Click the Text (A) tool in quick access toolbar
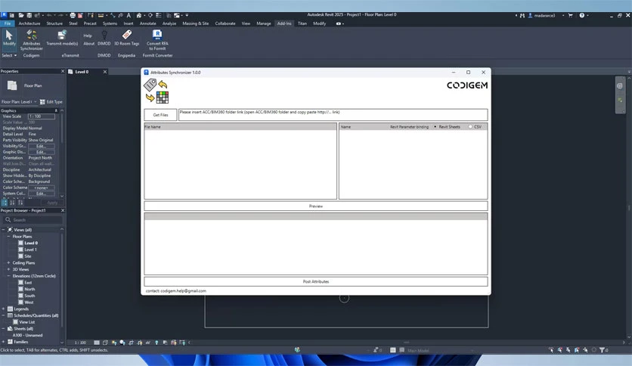The image size is (632, 366). pyautogui.click(x=129, y=15)
